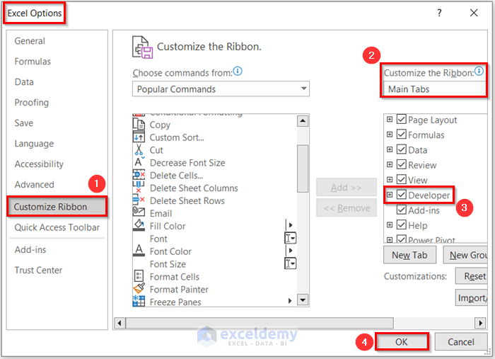Viewport: 495px width, 359px height.
Task: Expand the Fill Color submenu arrow
Action: point(291,225)
